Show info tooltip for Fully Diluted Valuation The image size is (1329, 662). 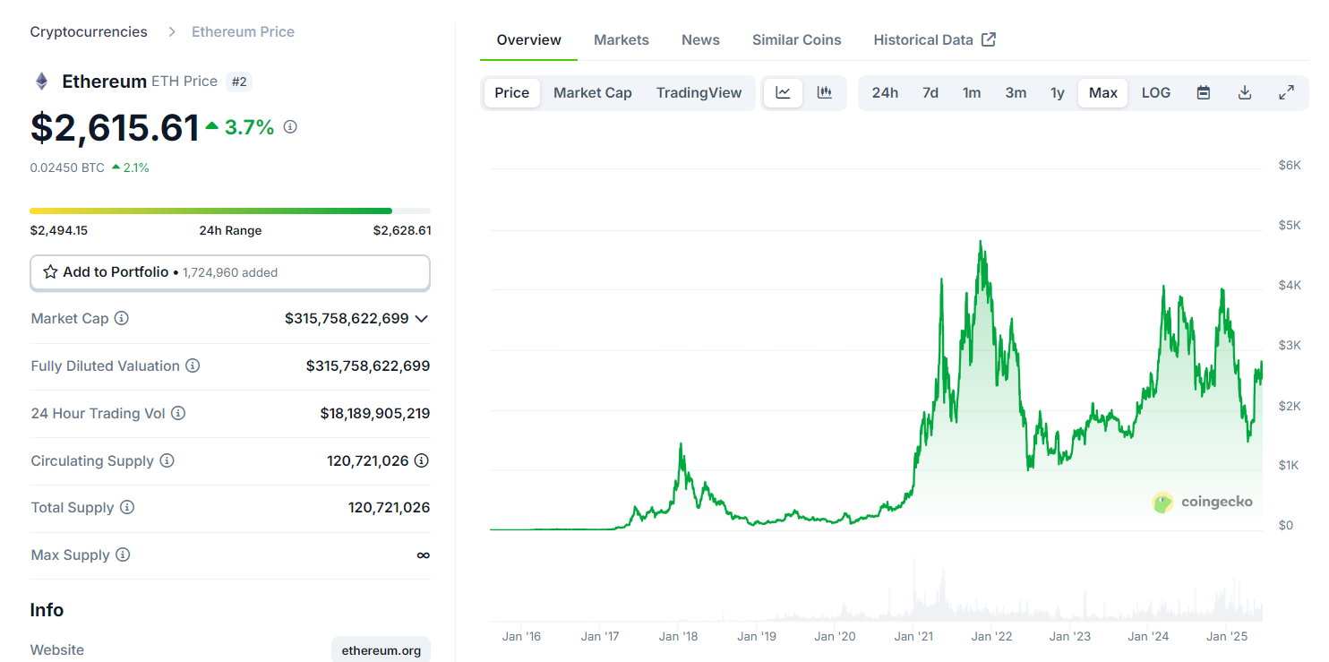[x=193, y=365]
